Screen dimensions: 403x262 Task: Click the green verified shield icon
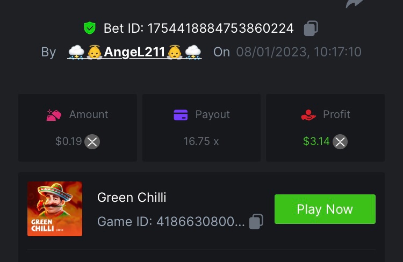pyautogui.click(x=90, y=28)
